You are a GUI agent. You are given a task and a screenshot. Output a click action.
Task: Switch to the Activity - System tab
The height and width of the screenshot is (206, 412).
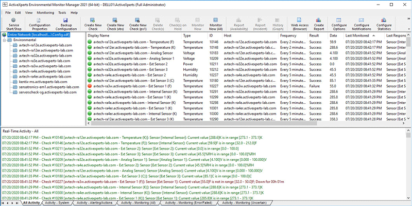tap(57, 203)
